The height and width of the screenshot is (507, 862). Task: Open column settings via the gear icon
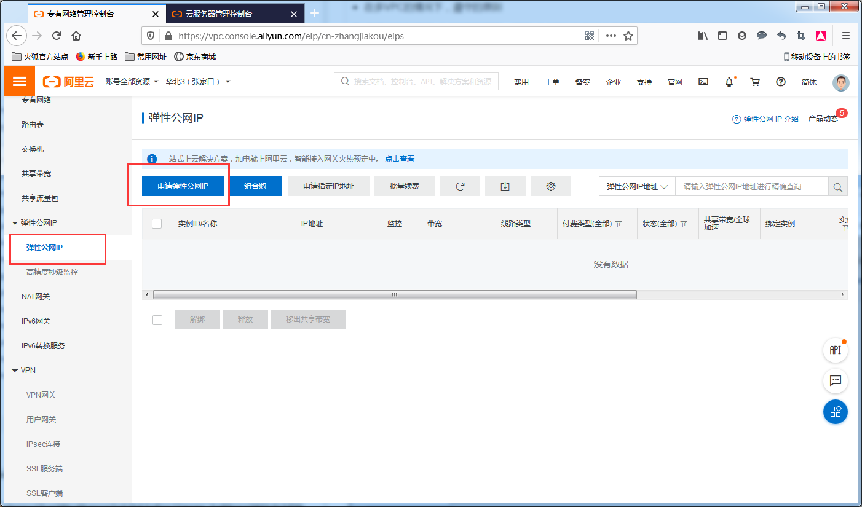click(x=550, y=186)
